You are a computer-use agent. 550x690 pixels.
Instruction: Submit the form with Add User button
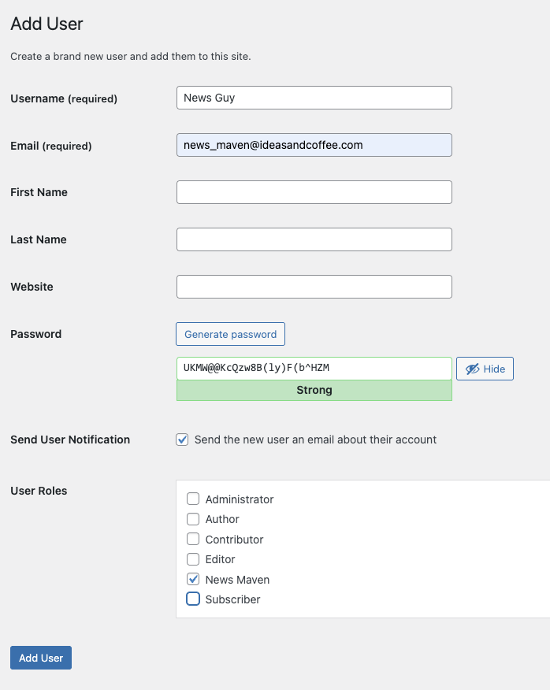point(41,658)
